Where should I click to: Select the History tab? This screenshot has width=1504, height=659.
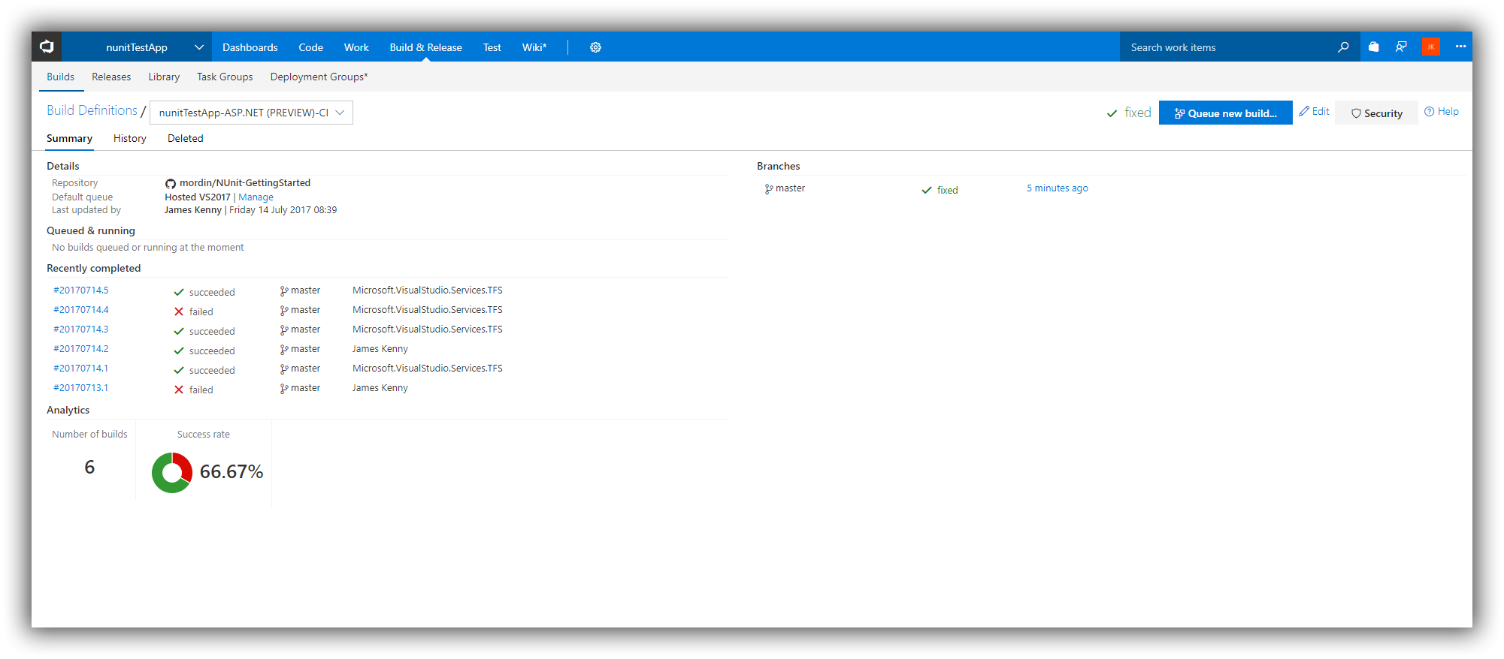[130, 138]
